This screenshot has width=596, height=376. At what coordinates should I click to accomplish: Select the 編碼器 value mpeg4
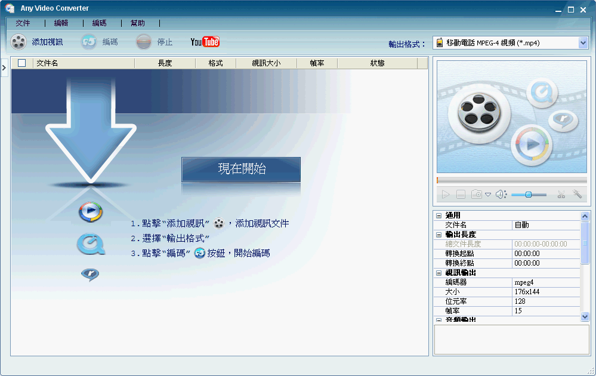coord(546,282)
